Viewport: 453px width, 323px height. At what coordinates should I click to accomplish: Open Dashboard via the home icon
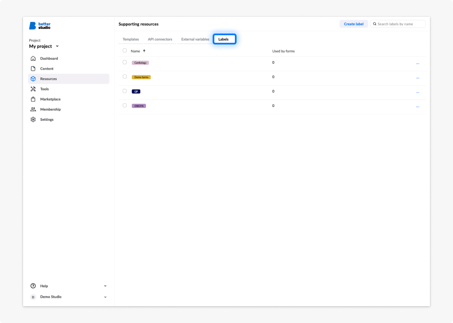(x=33, y=58)
